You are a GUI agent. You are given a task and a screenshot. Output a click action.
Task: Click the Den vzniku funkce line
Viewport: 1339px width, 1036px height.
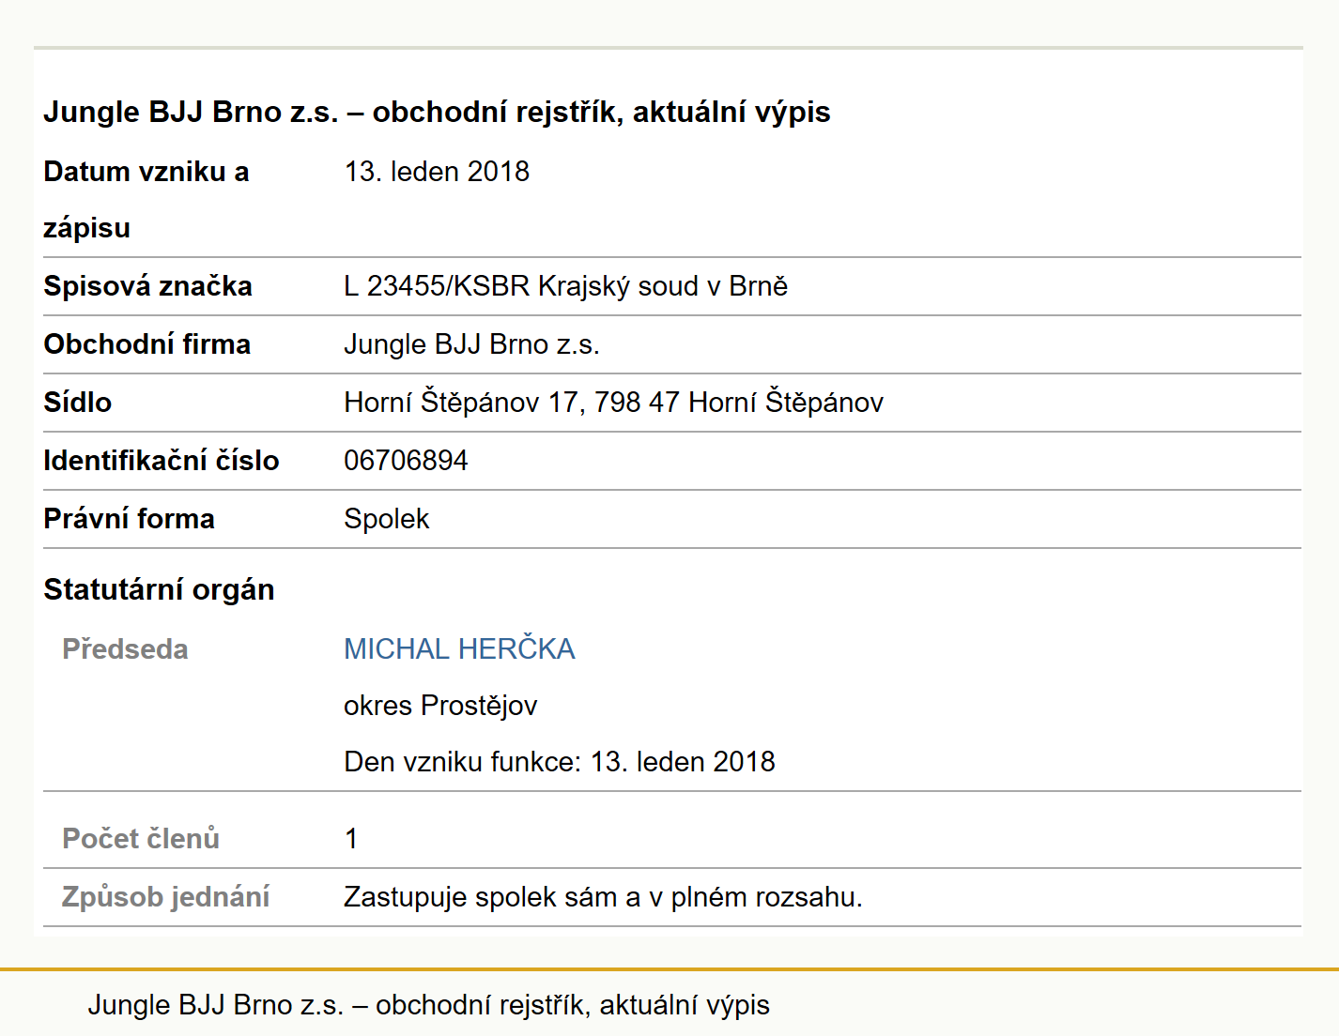point(560,761)
